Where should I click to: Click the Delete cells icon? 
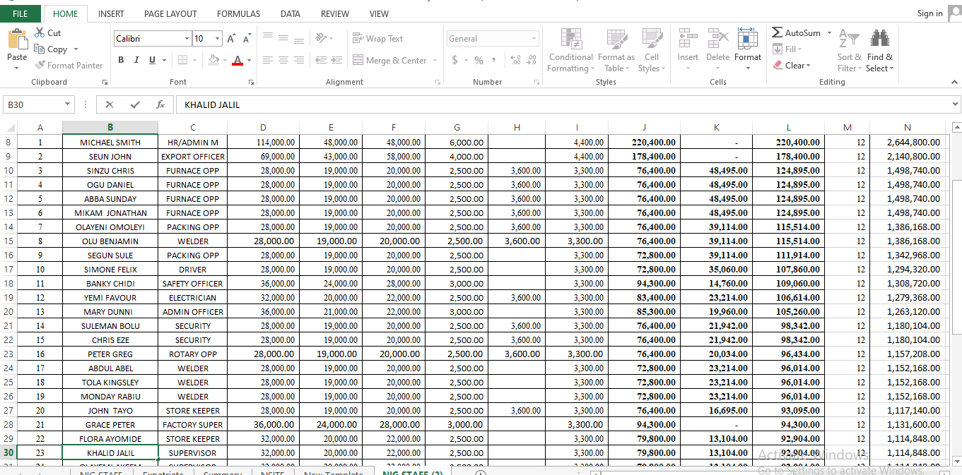click(717, 39)
